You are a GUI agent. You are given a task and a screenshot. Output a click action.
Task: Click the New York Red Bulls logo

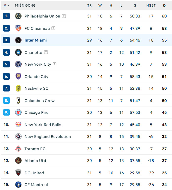click(18, 125)
